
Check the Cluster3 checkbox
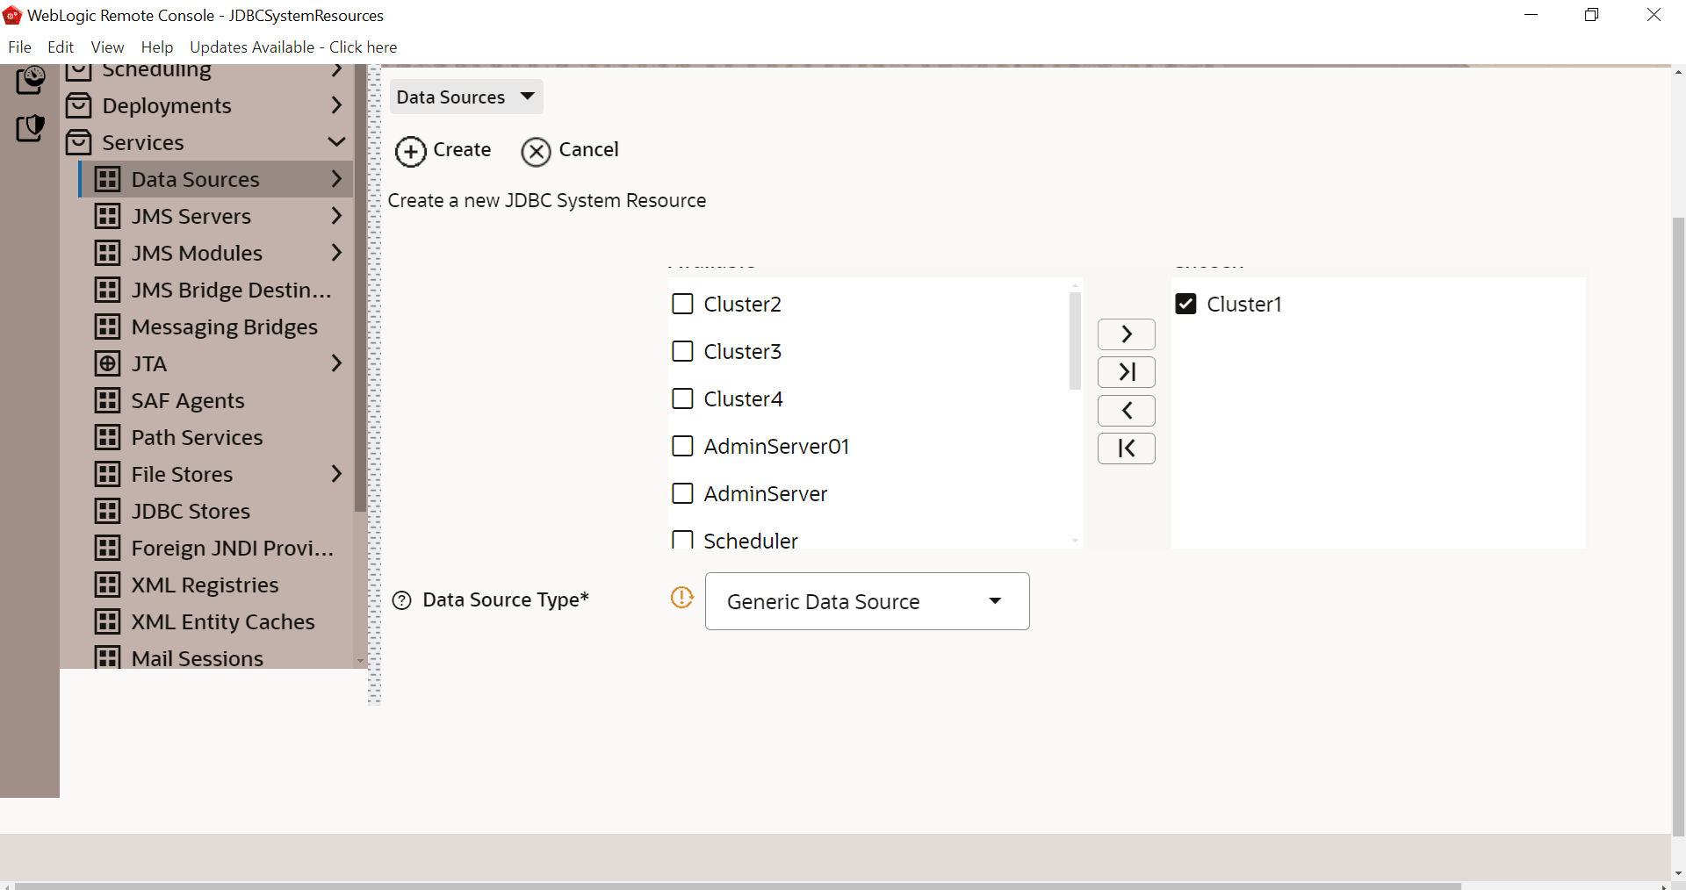[x=682, y=351]
